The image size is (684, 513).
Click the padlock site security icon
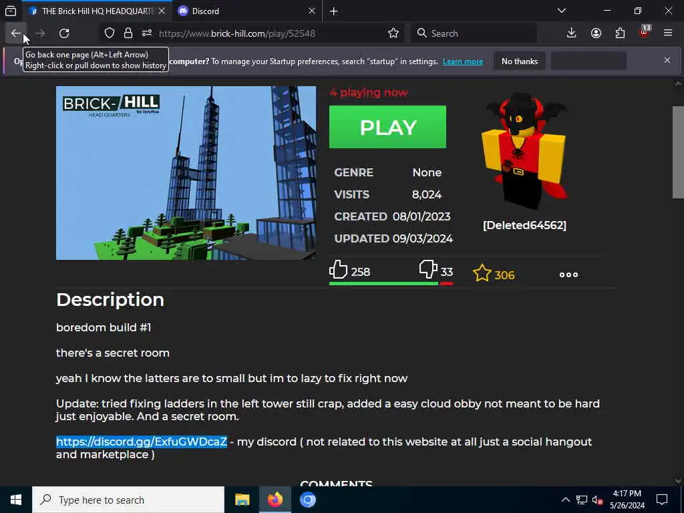click(x=128, y=33)
